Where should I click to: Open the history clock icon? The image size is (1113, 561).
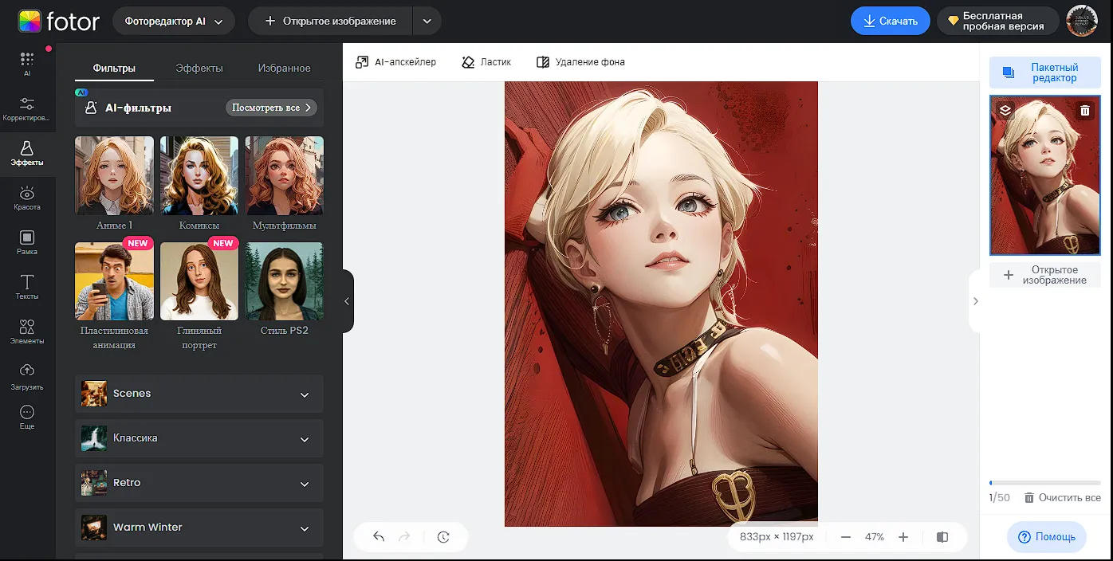pyautogui.click(x=443, y=537)
